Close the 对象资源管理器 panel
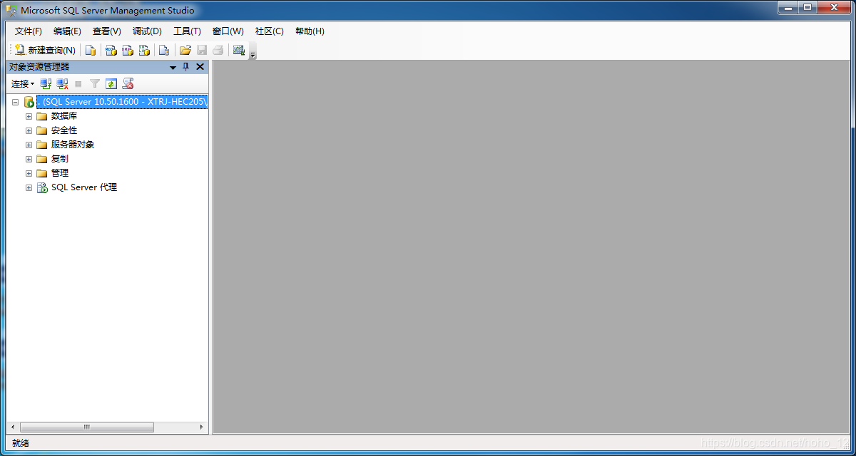The width and height of the screenshot is (856, 456). [x=200, y=67]
